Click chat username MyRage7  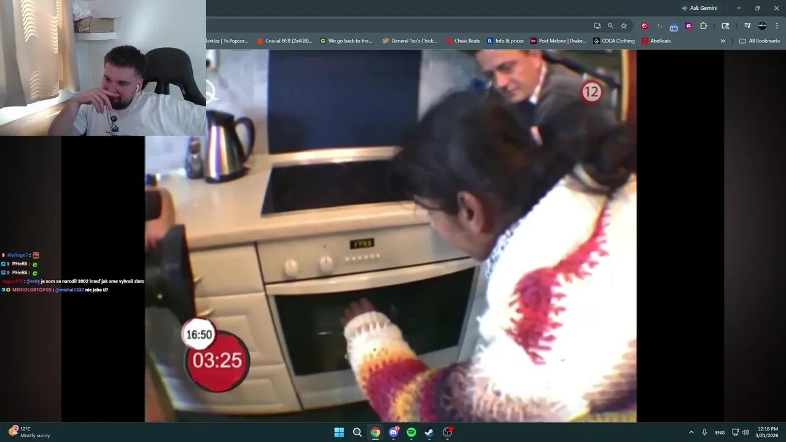[x=17, y=255]
